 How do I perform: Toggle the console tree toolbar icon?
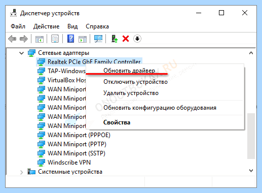tap(40, 39)
